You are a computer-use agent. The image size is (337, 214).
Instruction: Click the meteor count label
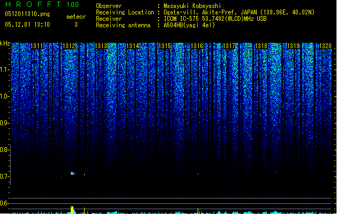point(76,17)
